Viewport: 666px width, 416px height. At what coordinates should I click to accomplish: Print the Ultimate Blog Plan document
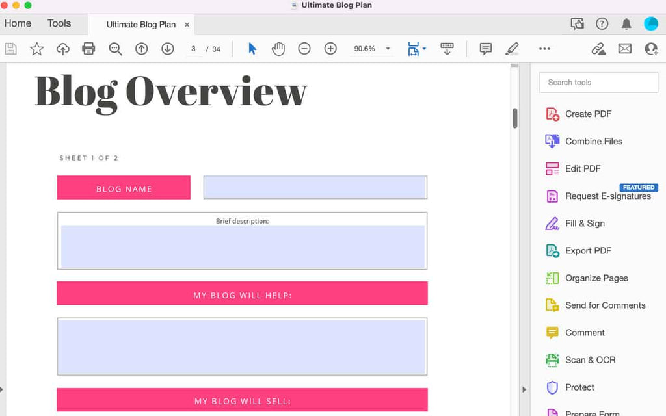pyautogui.click(x=89, y=48)
